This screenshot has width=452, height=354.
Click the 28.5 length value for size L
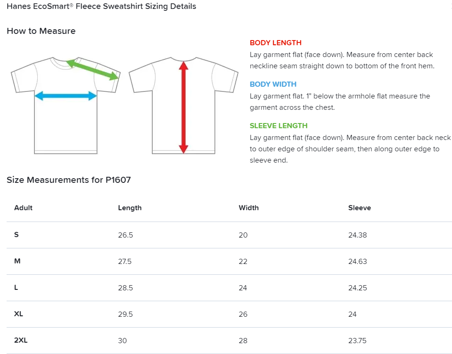coord(125,288)
